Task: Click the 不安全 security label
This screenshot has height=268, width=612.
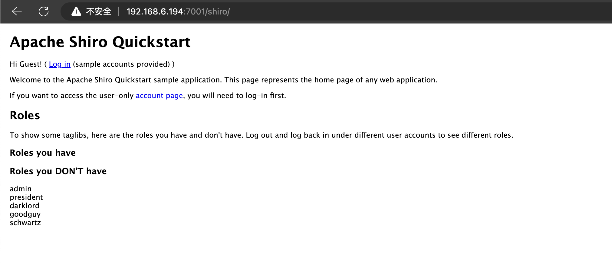Action: tap(98, 11)
